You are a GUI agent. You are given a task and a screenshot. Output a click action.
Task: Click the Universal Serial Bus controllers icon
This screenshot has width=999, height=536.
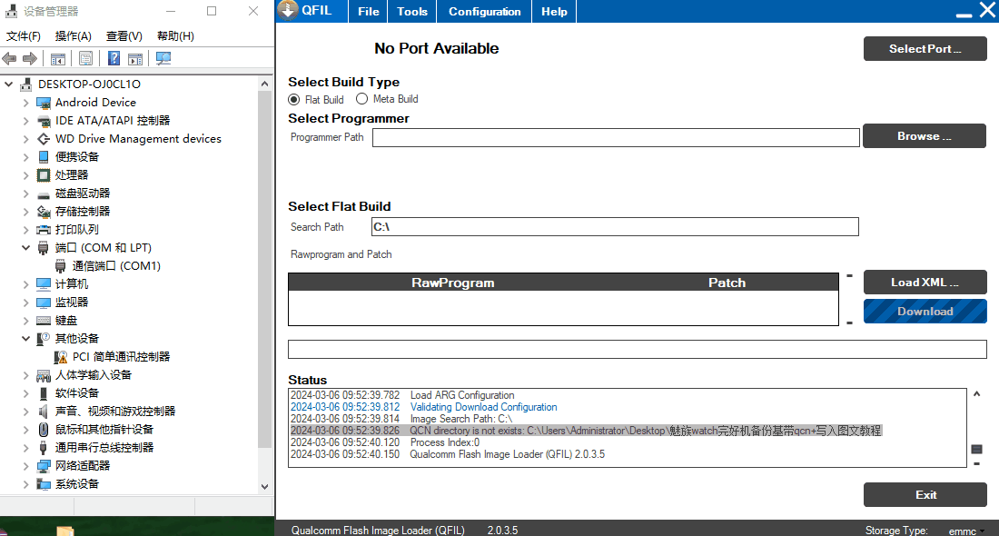click(44, 448)
